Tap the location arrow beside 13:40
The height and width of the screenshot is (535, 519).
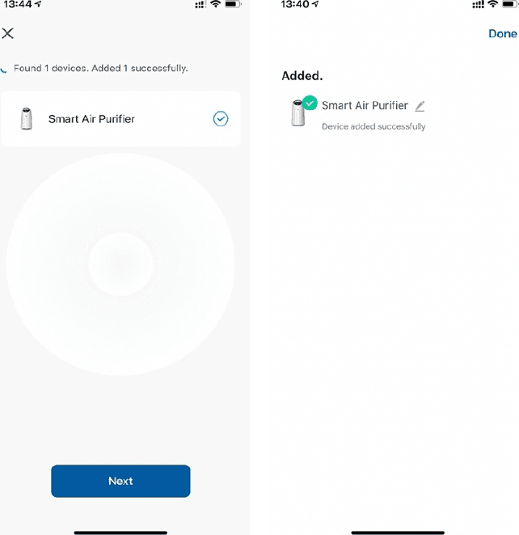(315, 4)
